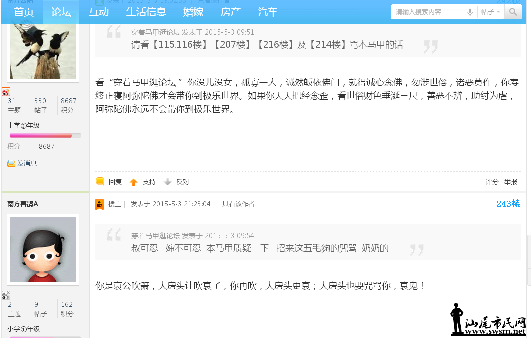Click the magnifier search button
This screenshot has width=531, height=338.
point(513,12)
